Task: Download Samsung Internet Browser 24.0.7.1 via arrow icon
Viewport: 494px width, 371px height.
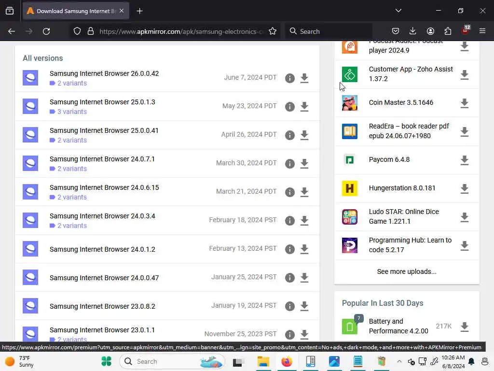Action: tap(304, 163)
